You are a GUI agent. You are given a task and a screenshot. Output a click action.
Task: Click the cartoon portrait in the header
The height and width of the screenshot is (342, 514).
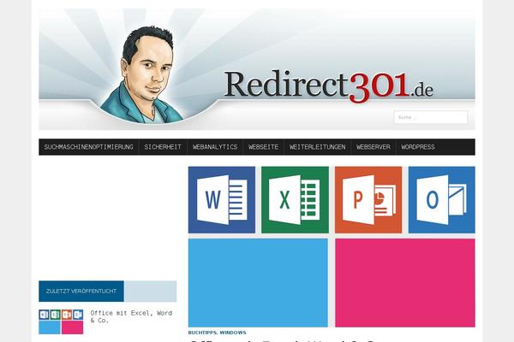141,75
